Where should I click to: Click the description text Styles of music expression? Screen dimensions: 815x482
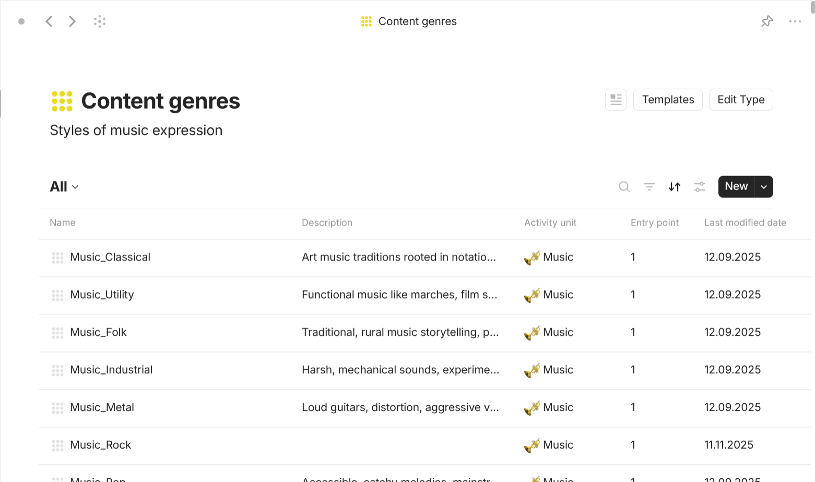136,130
